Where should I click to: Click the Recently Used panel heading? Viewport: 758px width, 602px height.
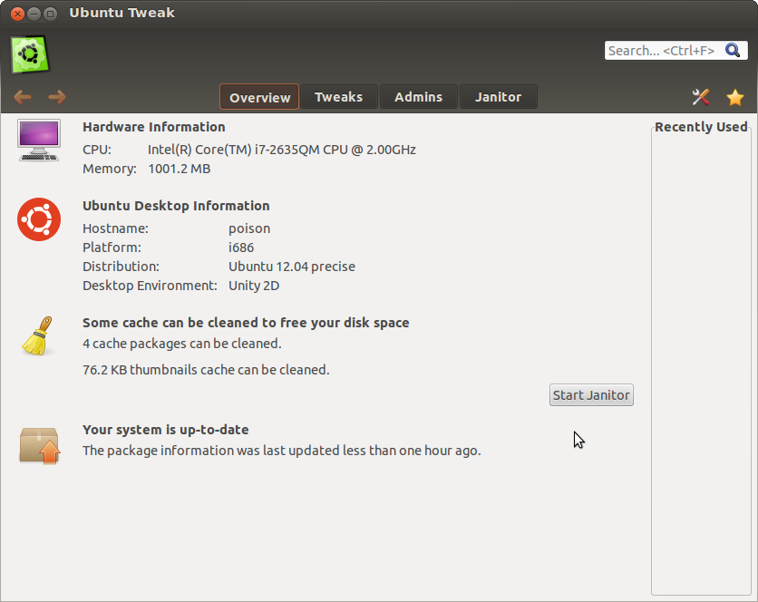pyautogui.click(x=700, y=127)
